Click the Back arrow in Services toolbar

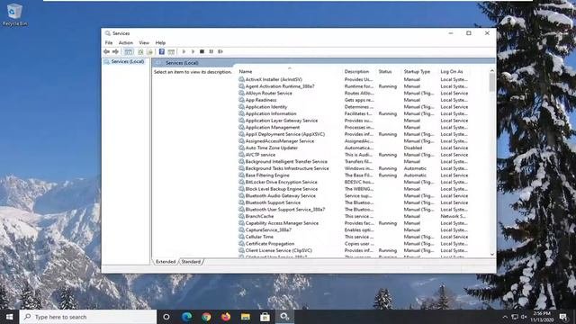pos(106,52)
